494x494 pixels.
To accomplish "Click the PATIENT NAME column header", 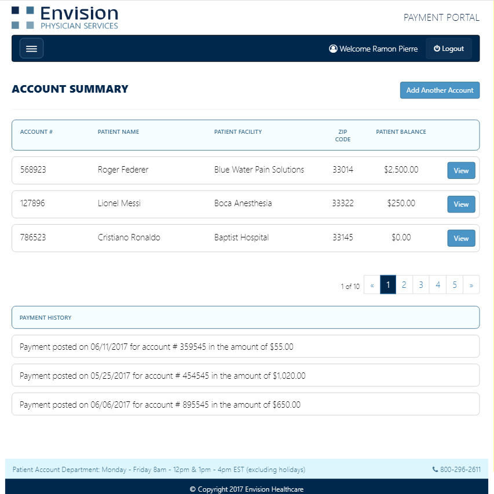I will [x=118, y=131].
